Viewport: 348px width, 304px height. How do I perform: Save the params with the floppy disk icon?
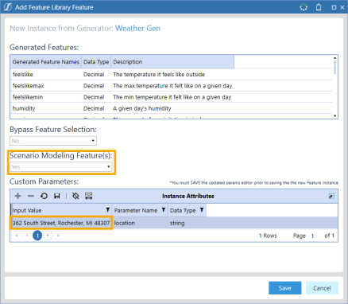56,196
